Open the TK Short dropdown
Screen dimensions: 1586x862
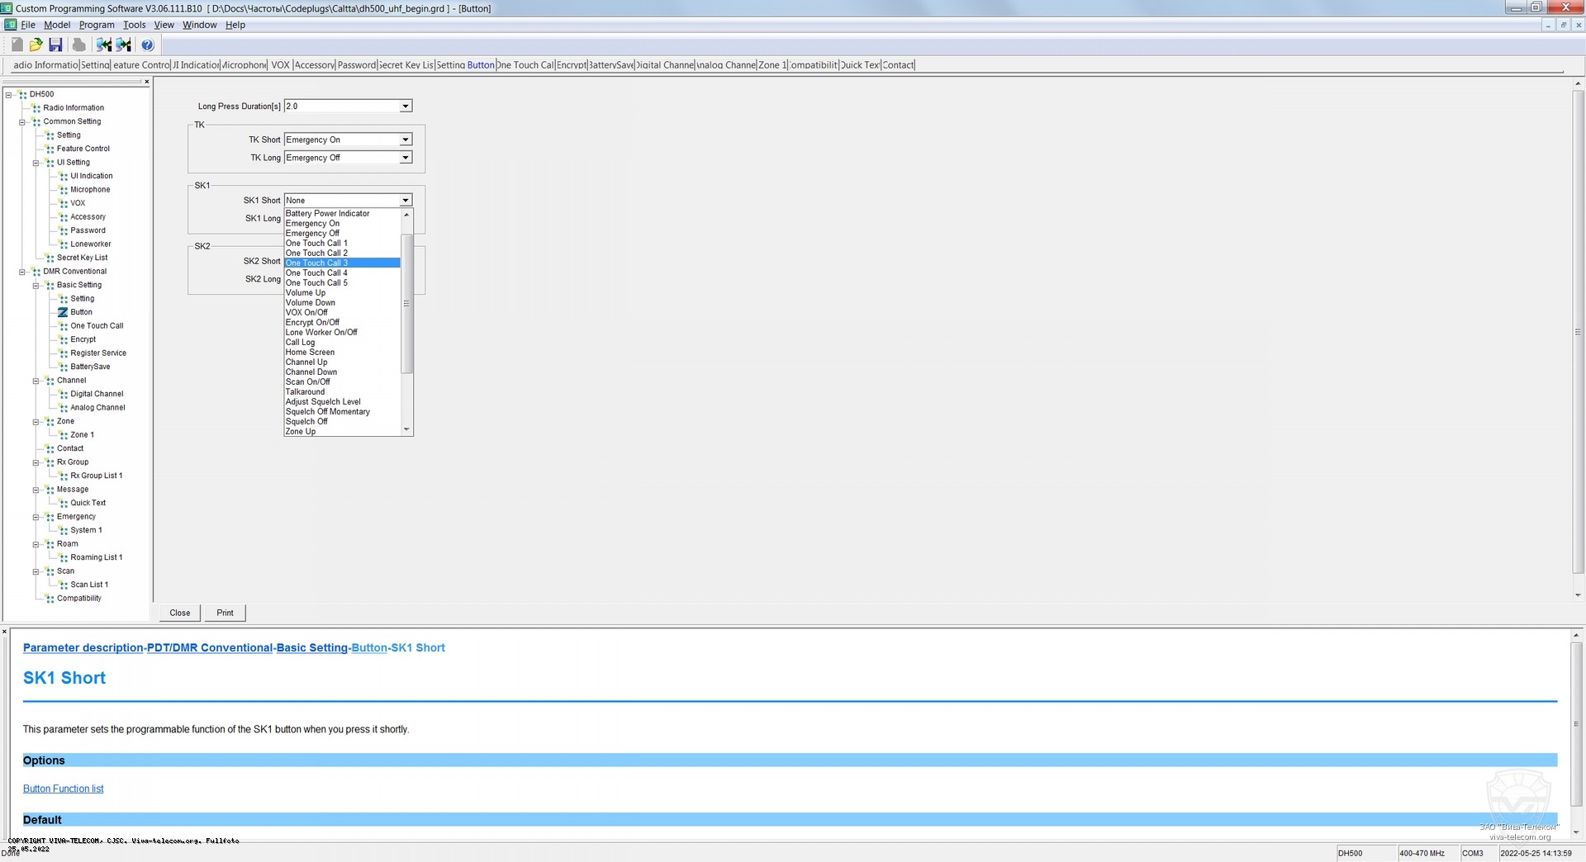click(405, 140)
